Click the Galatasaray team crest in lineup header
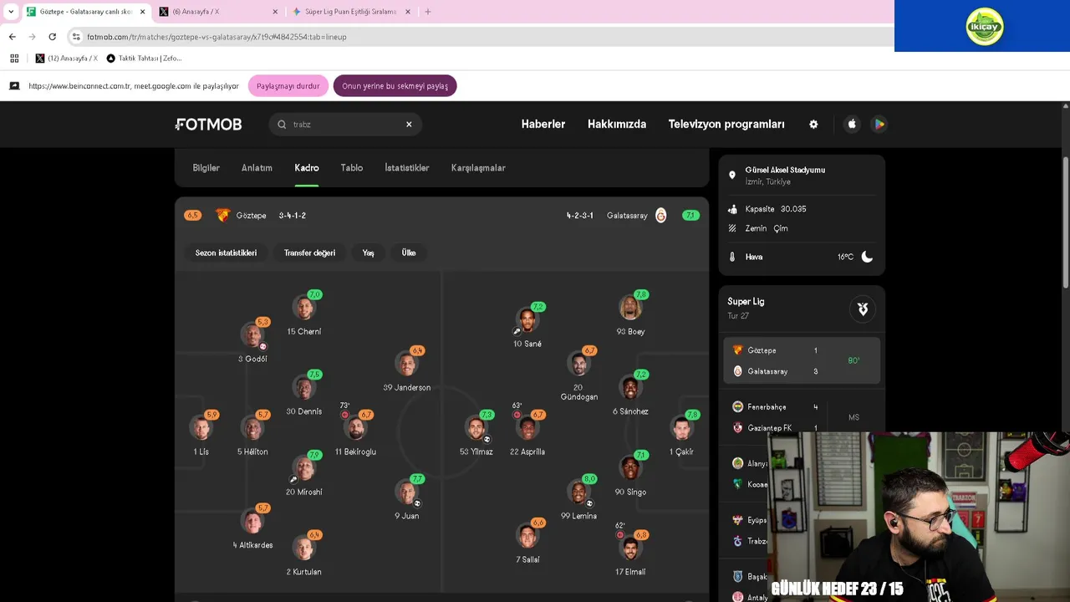The image size is (1070, 602). tap(660, 216)
